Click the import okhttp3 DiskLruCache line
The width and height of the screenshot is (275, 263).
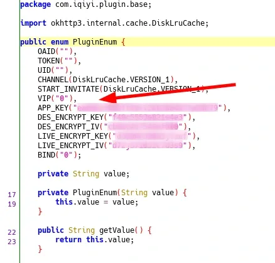114,23
